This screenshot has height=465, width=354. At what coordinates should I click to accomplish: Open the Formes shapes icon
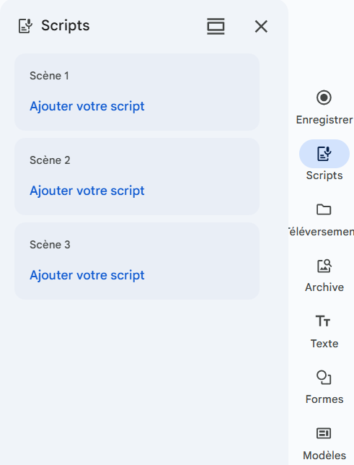324,378
